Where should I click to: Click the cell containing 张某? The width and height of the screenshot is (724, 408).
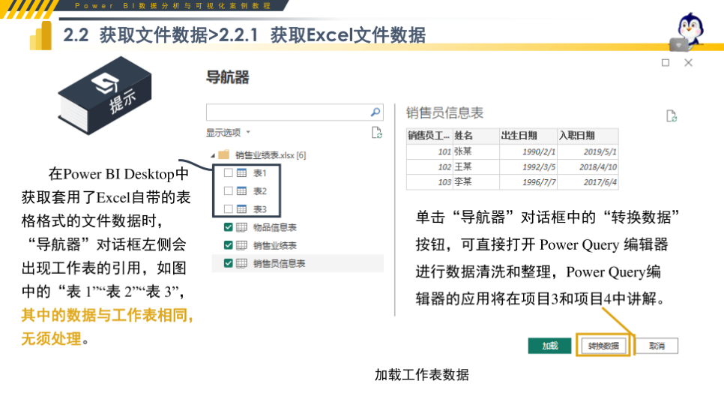[x=476, y=151]
